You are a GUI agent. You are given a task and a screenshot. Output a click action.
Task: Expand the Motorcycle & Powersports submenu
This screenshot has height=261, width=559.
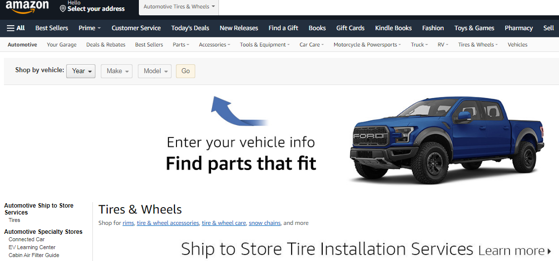(367, 44)
